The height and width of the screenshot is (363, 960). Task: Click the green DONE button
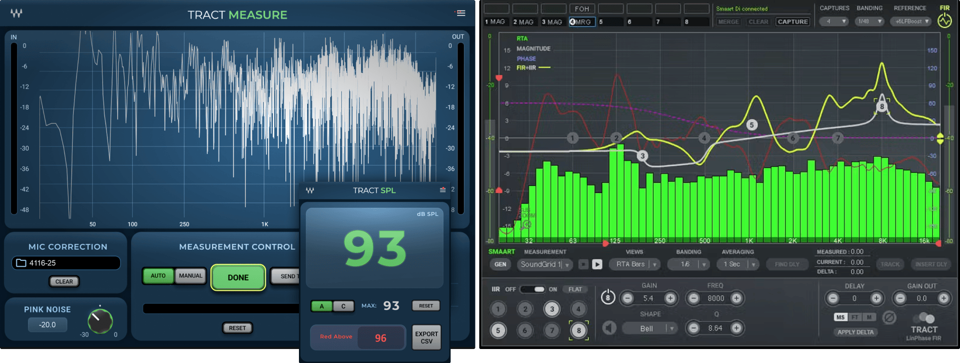238,278
